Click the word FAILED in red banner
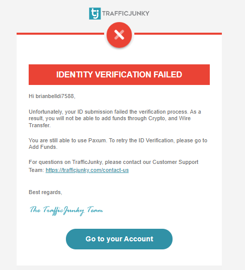Screen dimensions: 245x270 168,74
